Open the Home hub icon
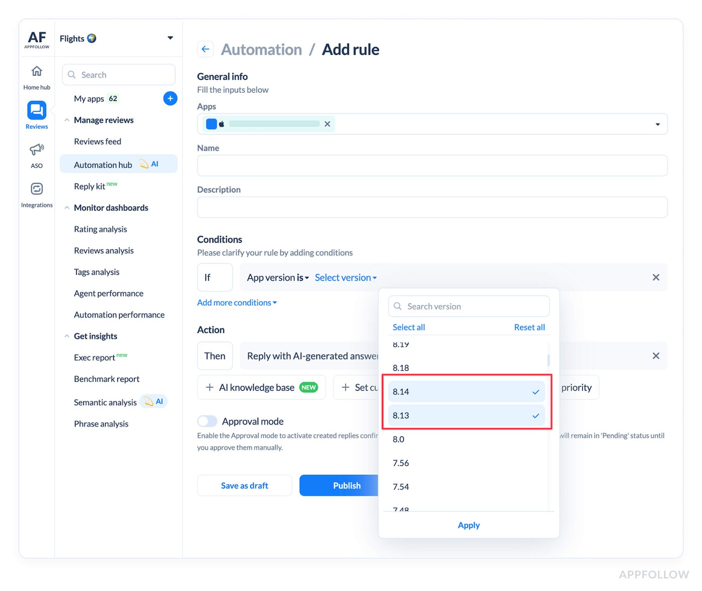Viewport: 702px width, 591px height. coord(37,71)
